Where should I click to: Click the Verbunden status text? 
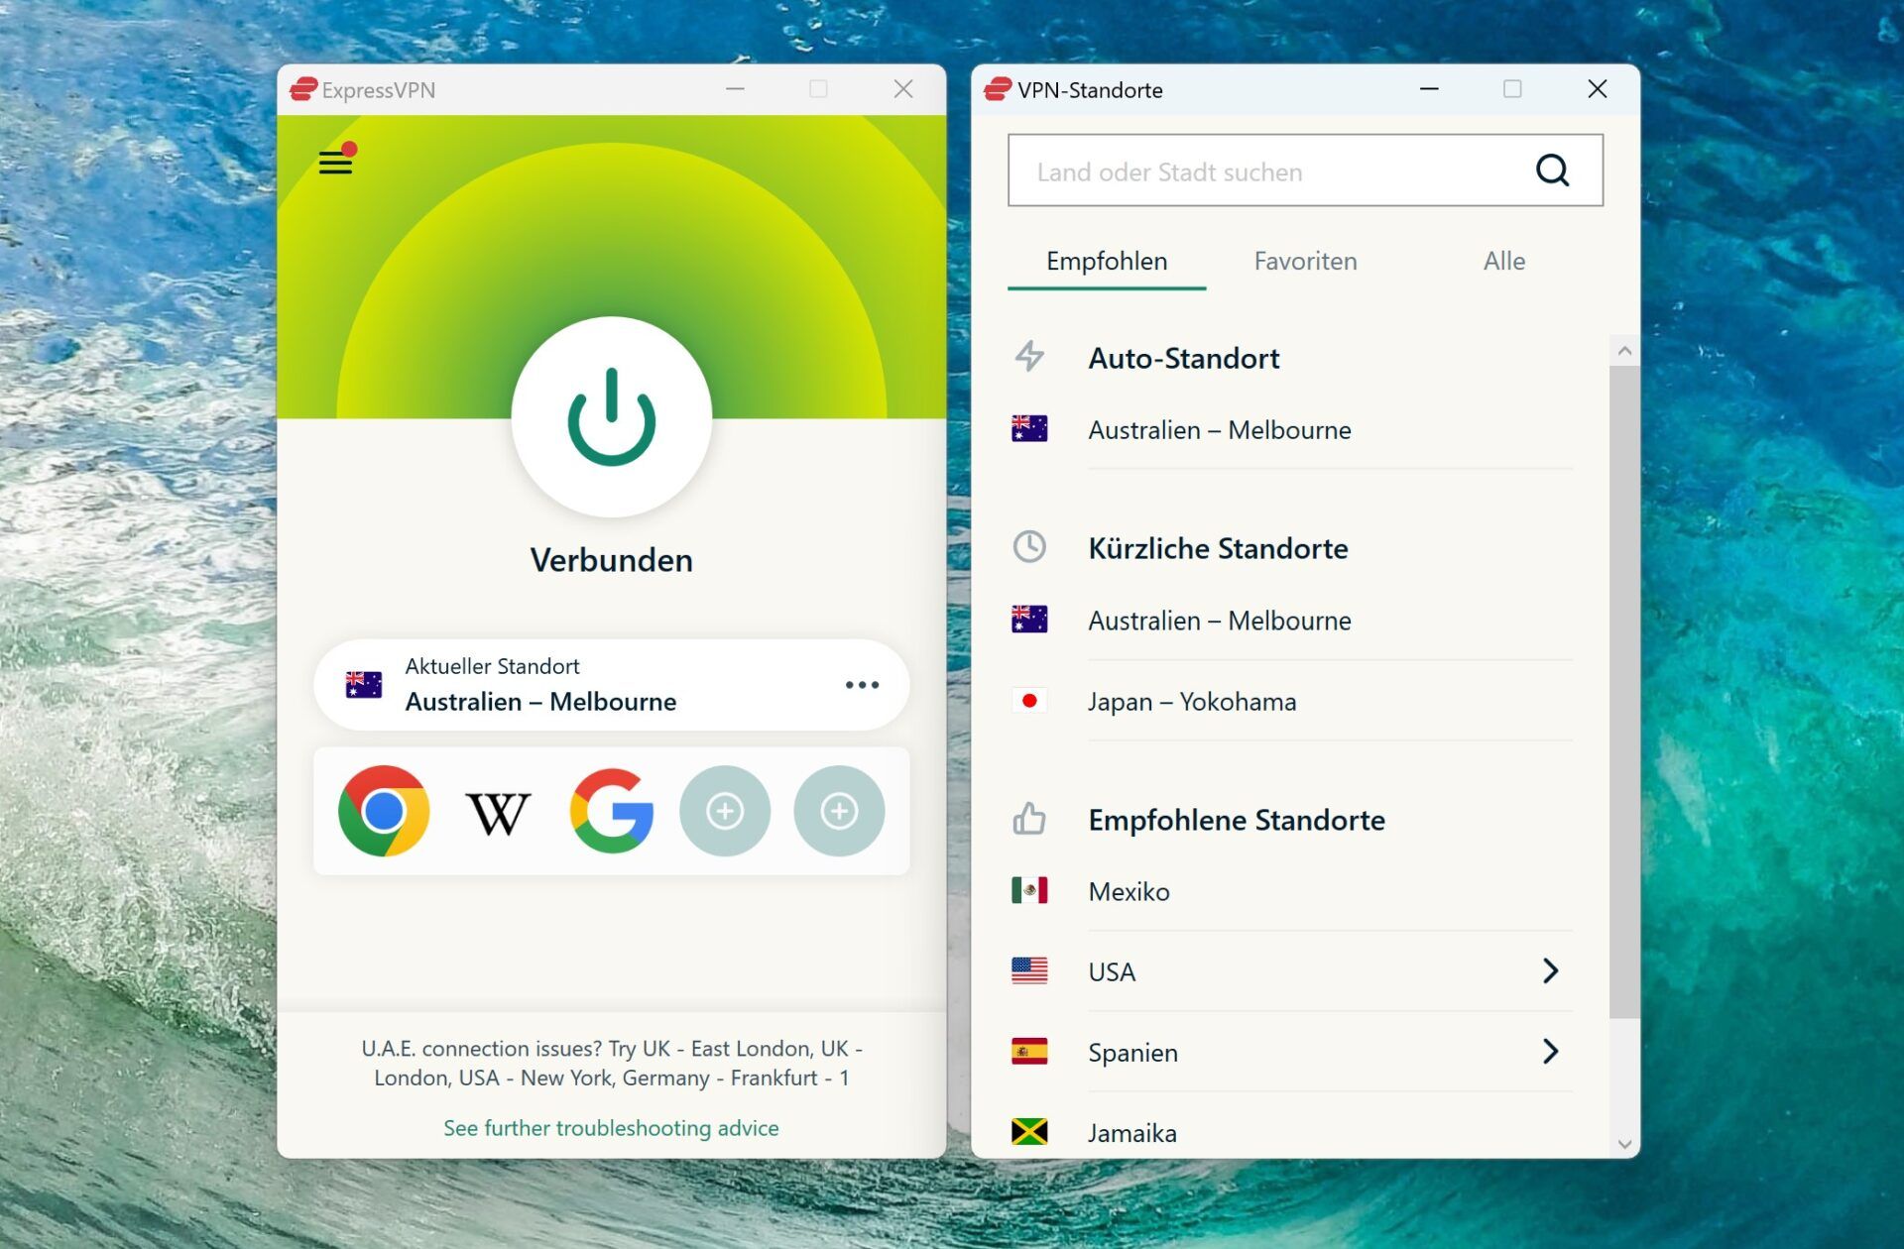(612, 560)
